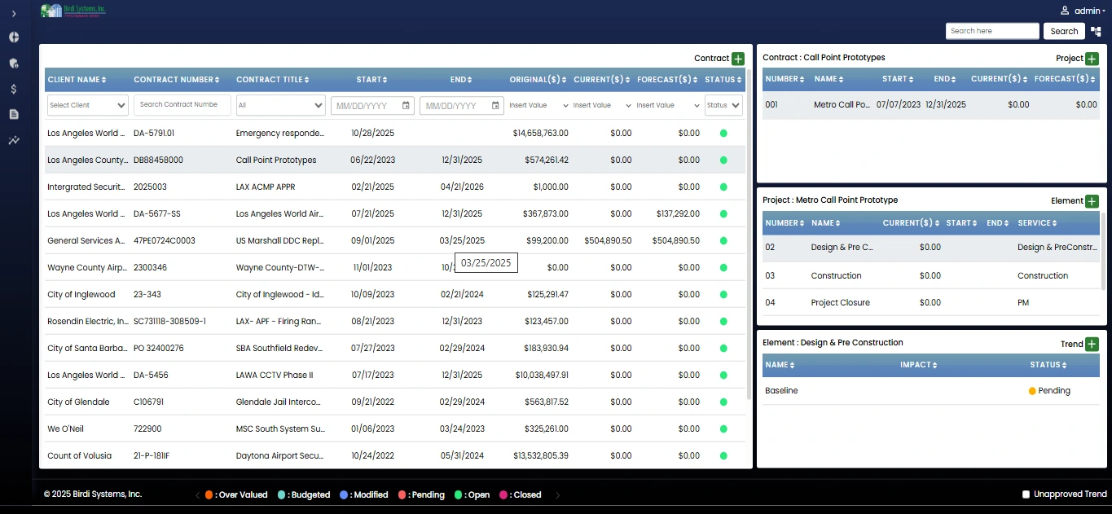Sort contracts by Forecast($) column
Image resolution: width=1112 pixels, height=514 pixels.
(x=667, y=80)
